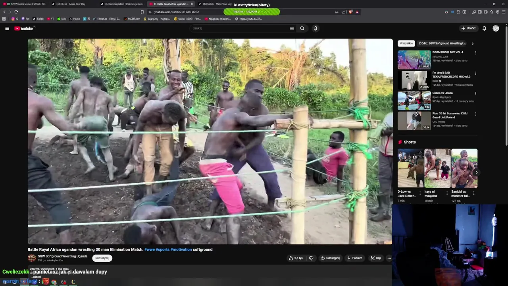Open options for Sanjuki vs monster short

click(x=473, y=193)
